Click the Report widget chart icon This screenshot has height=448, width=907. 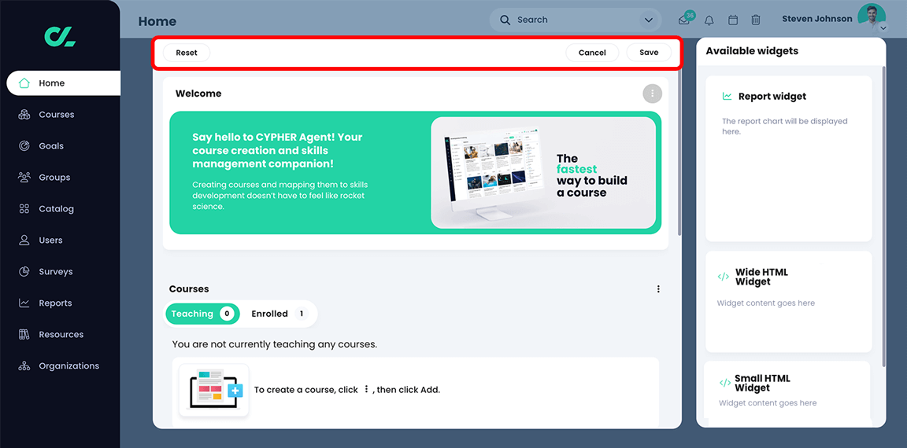click(727, 97)
